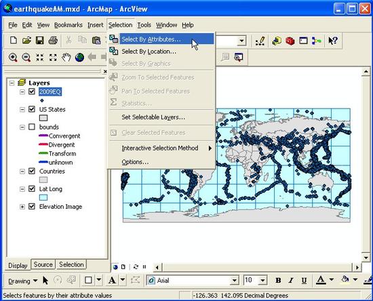Click the New Text A tool
The height and width of the screenshot is (301, 373).
click(112, 280)
